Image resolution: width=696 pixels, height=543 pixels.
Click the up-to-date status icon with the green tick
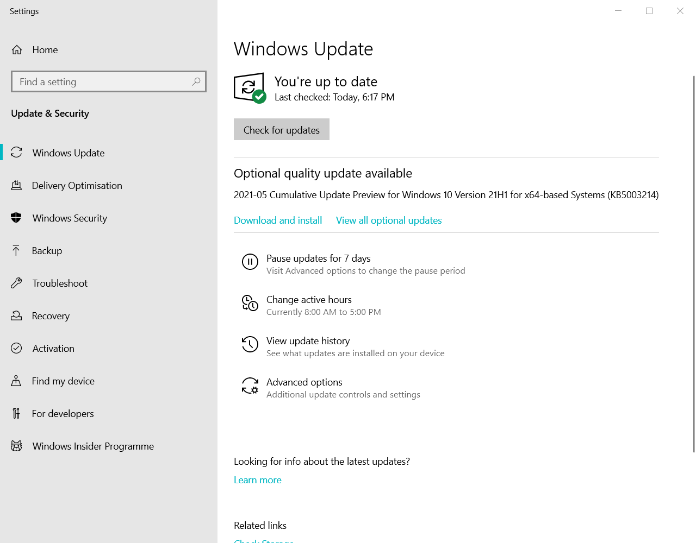(x=250, y=88)
